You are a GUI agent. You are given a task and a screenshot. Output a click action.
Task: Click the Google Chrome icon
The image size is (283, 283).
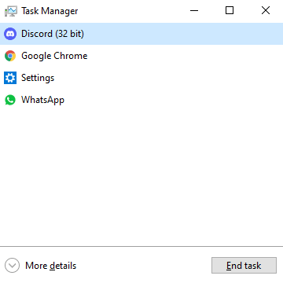(10, 56)
